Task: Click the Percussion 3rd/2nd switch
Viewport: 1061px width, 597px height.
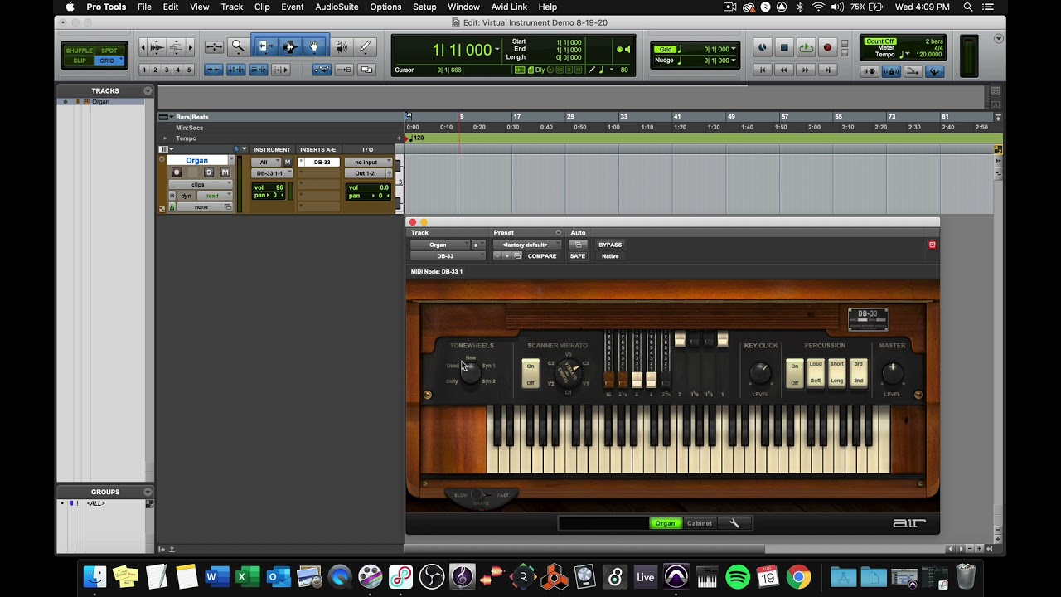Action: (x=859, y=372)
